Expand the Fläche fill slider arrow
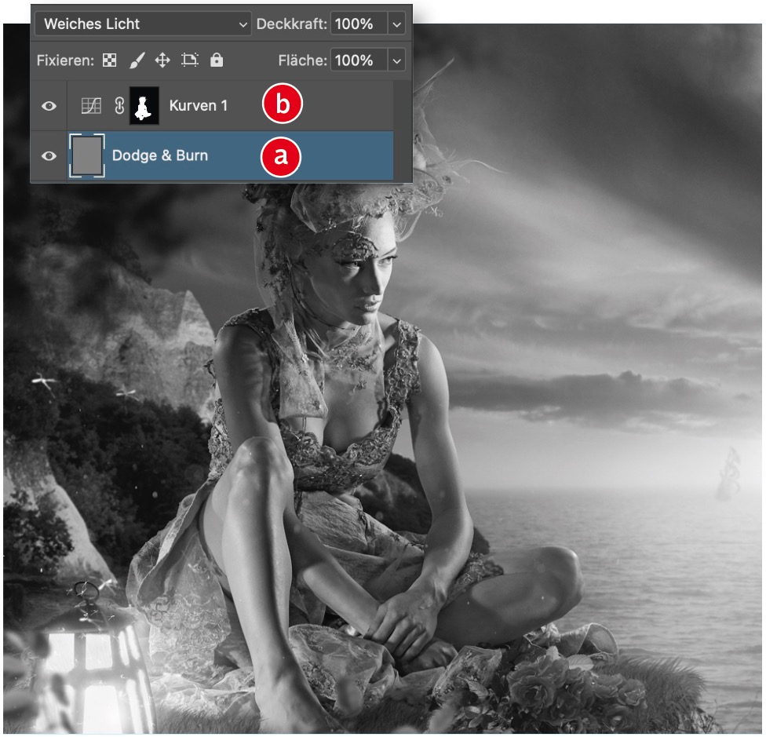The height and width of the screenshot is (737, 766). [396, 60]
